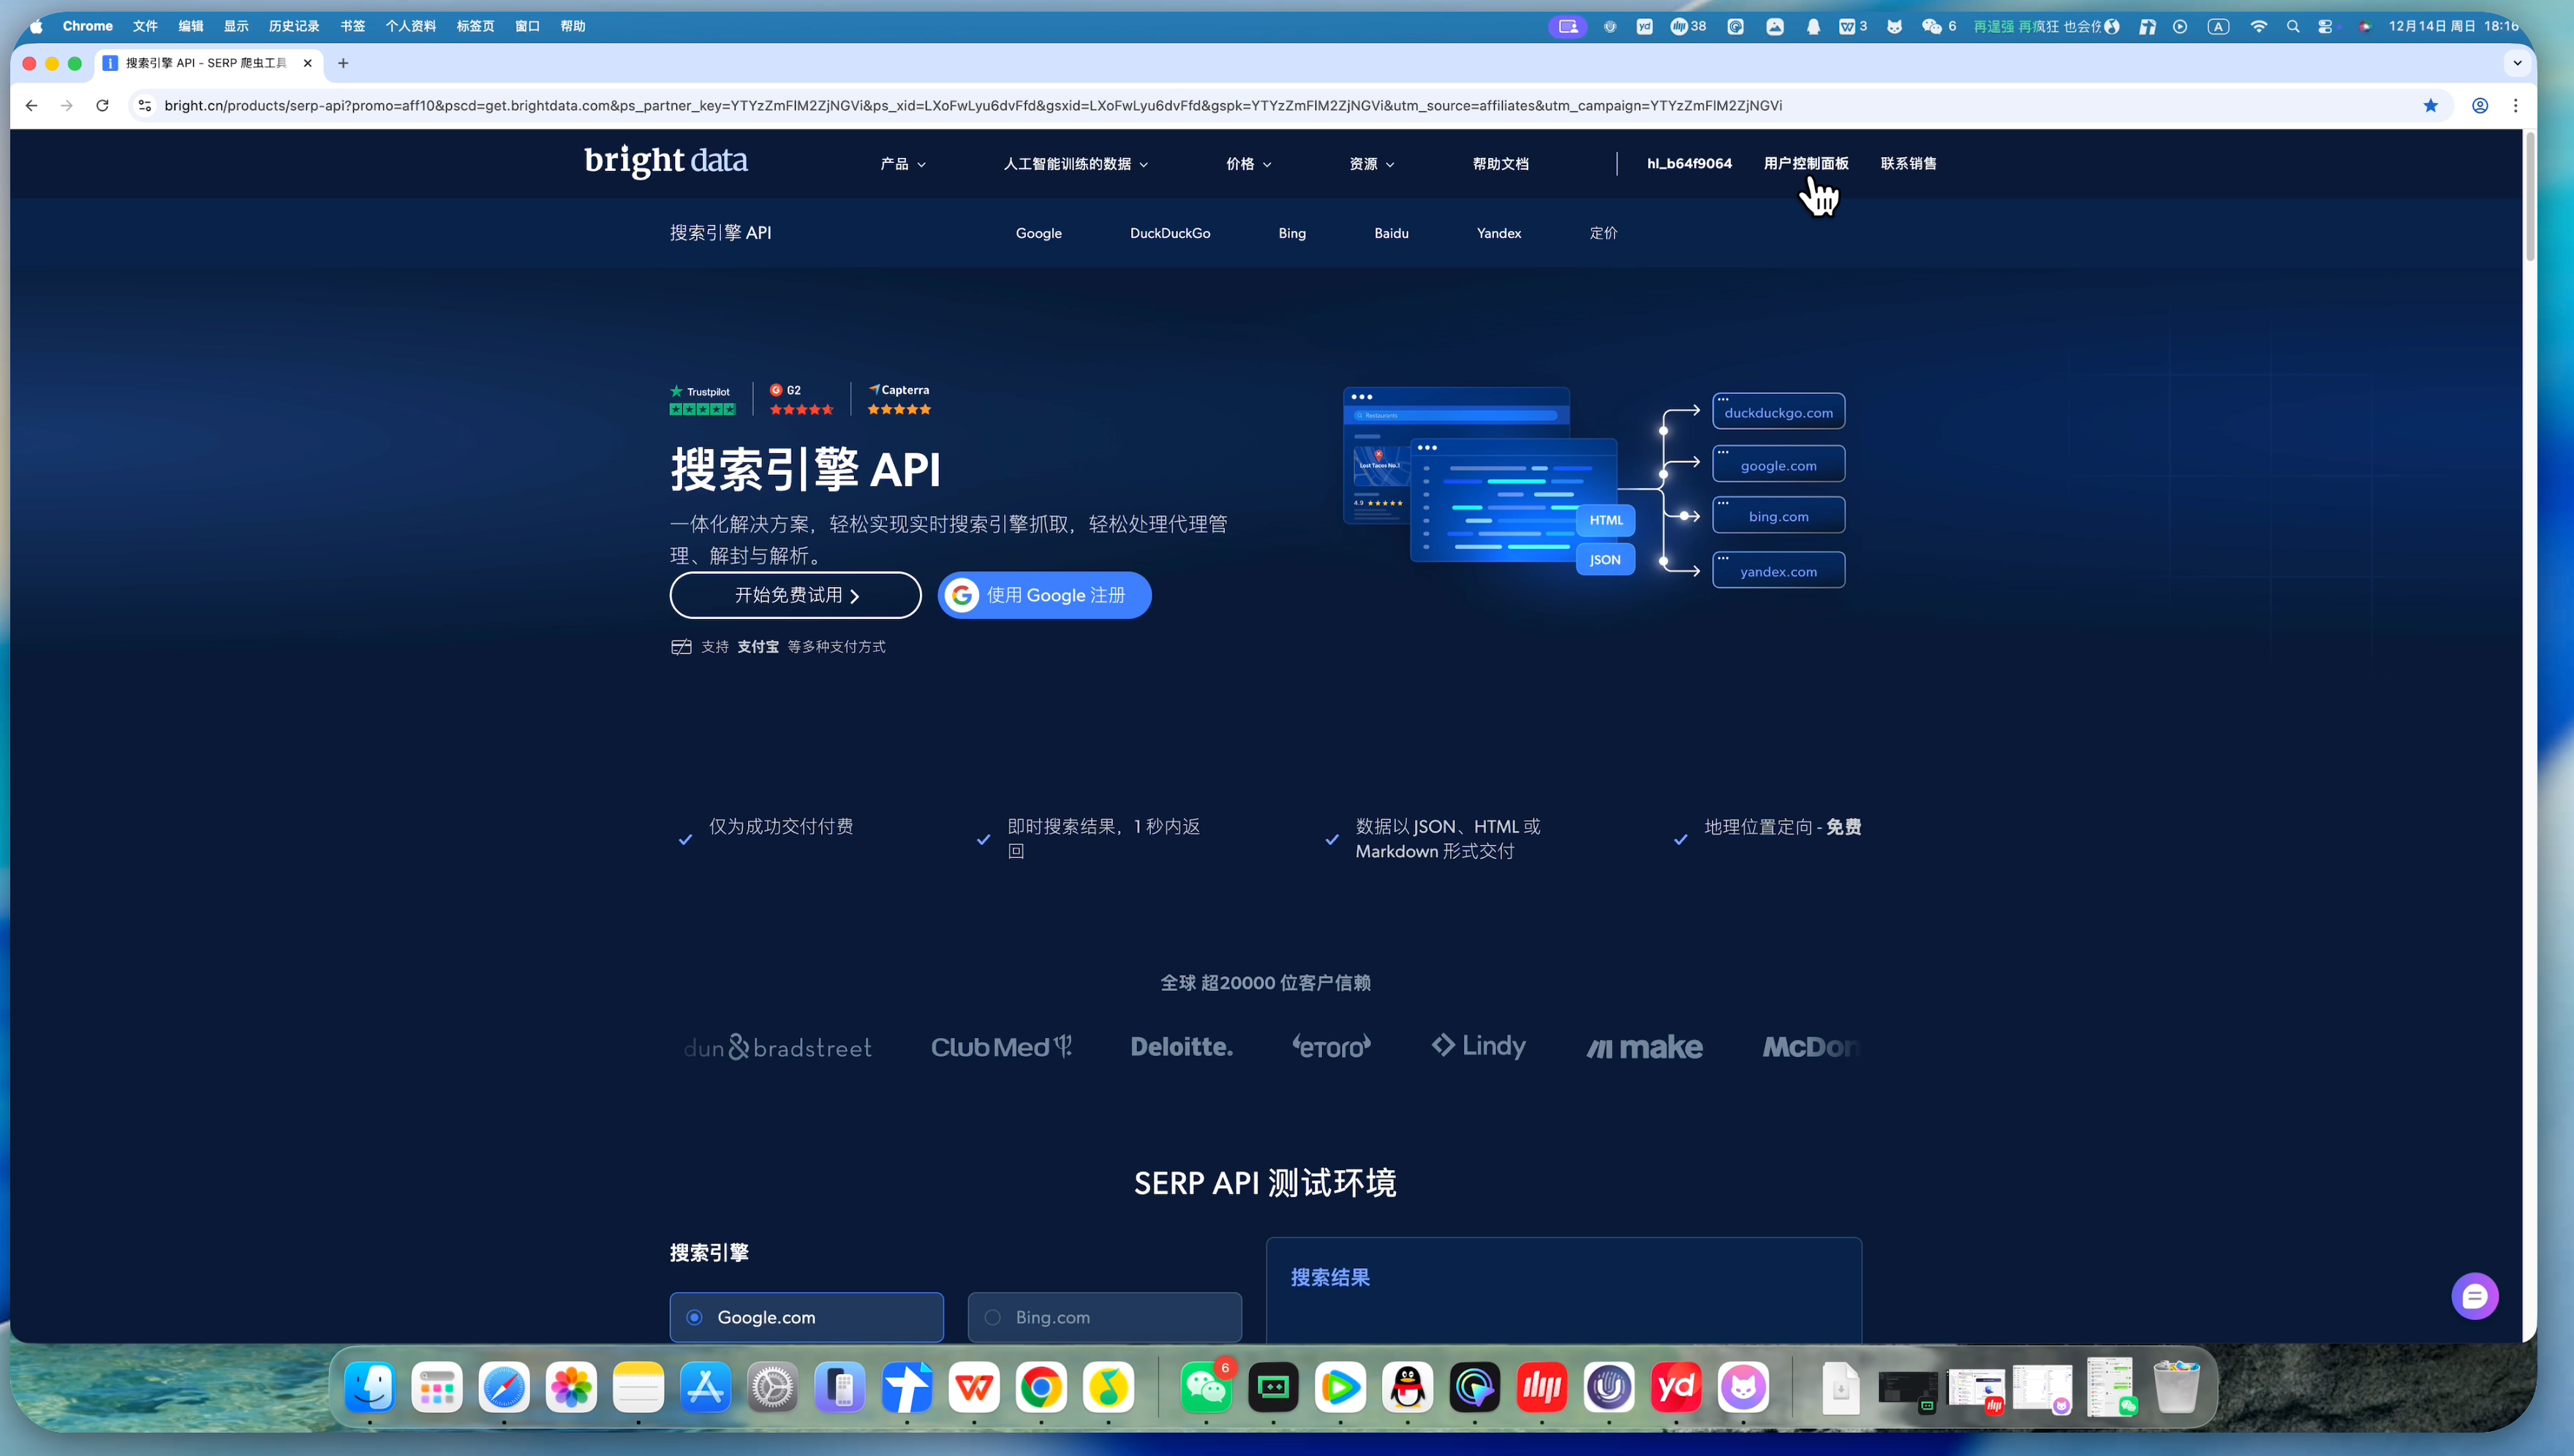Click the site info icon beside URL

click(145, 106)
